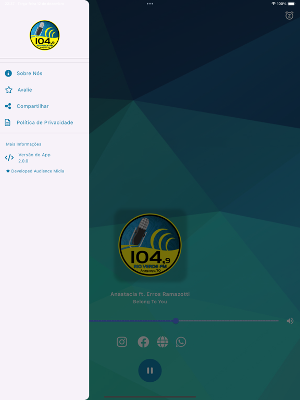
Task: Tap the artist name Anastacia ft. Erros Ramazotti
Action: (150, 294)
